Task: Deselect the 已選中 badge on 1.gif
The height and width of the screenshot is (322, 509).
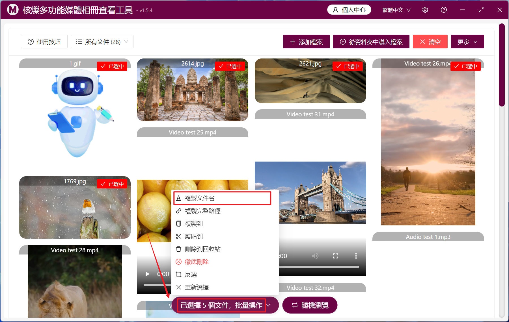Action: click(112, 66)
